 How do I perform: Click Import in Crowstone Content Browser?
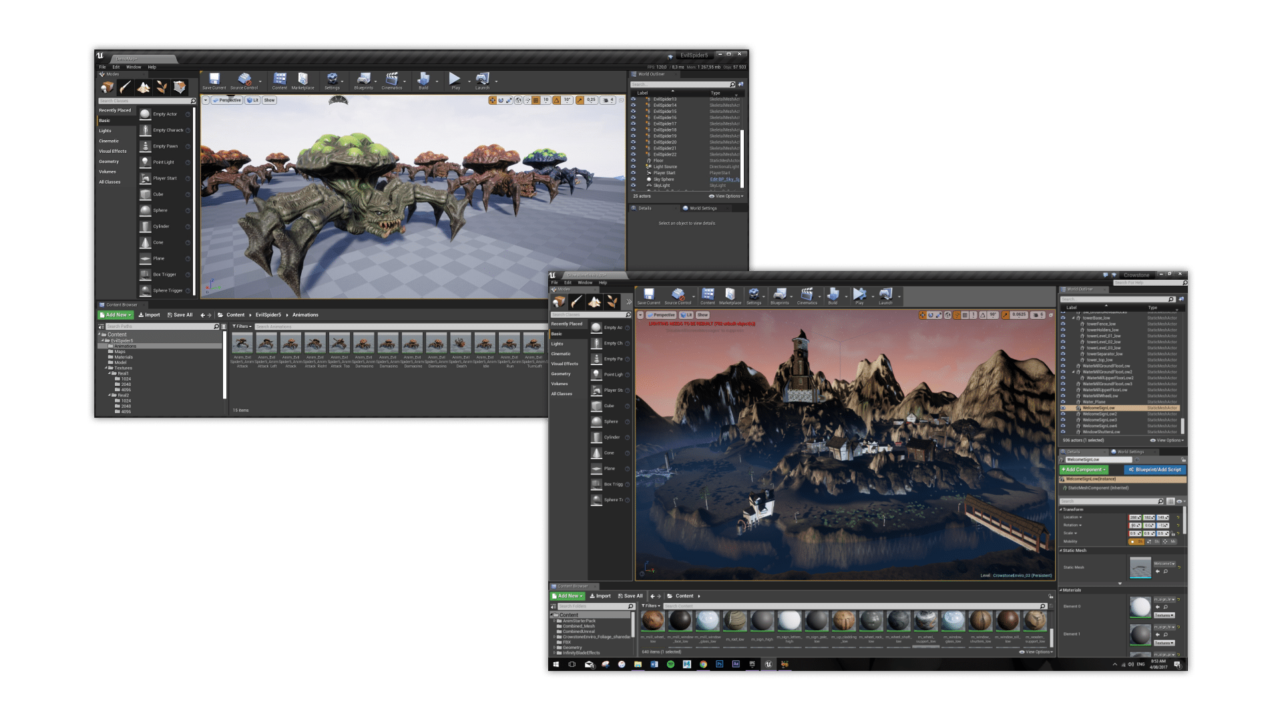(x=600, y=596)
